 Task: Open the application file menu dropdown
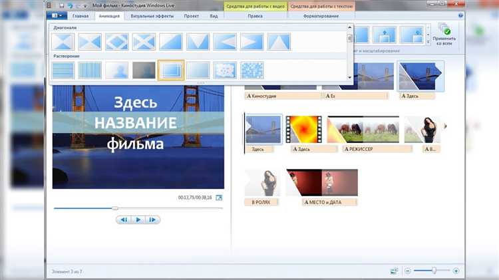tap(58, 15)
